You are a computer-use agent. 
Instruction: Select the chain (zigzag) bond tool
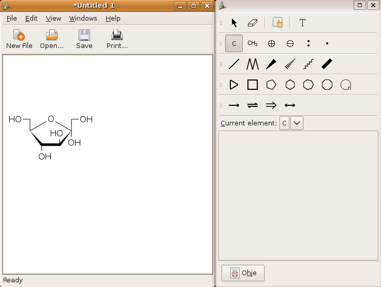253,64
